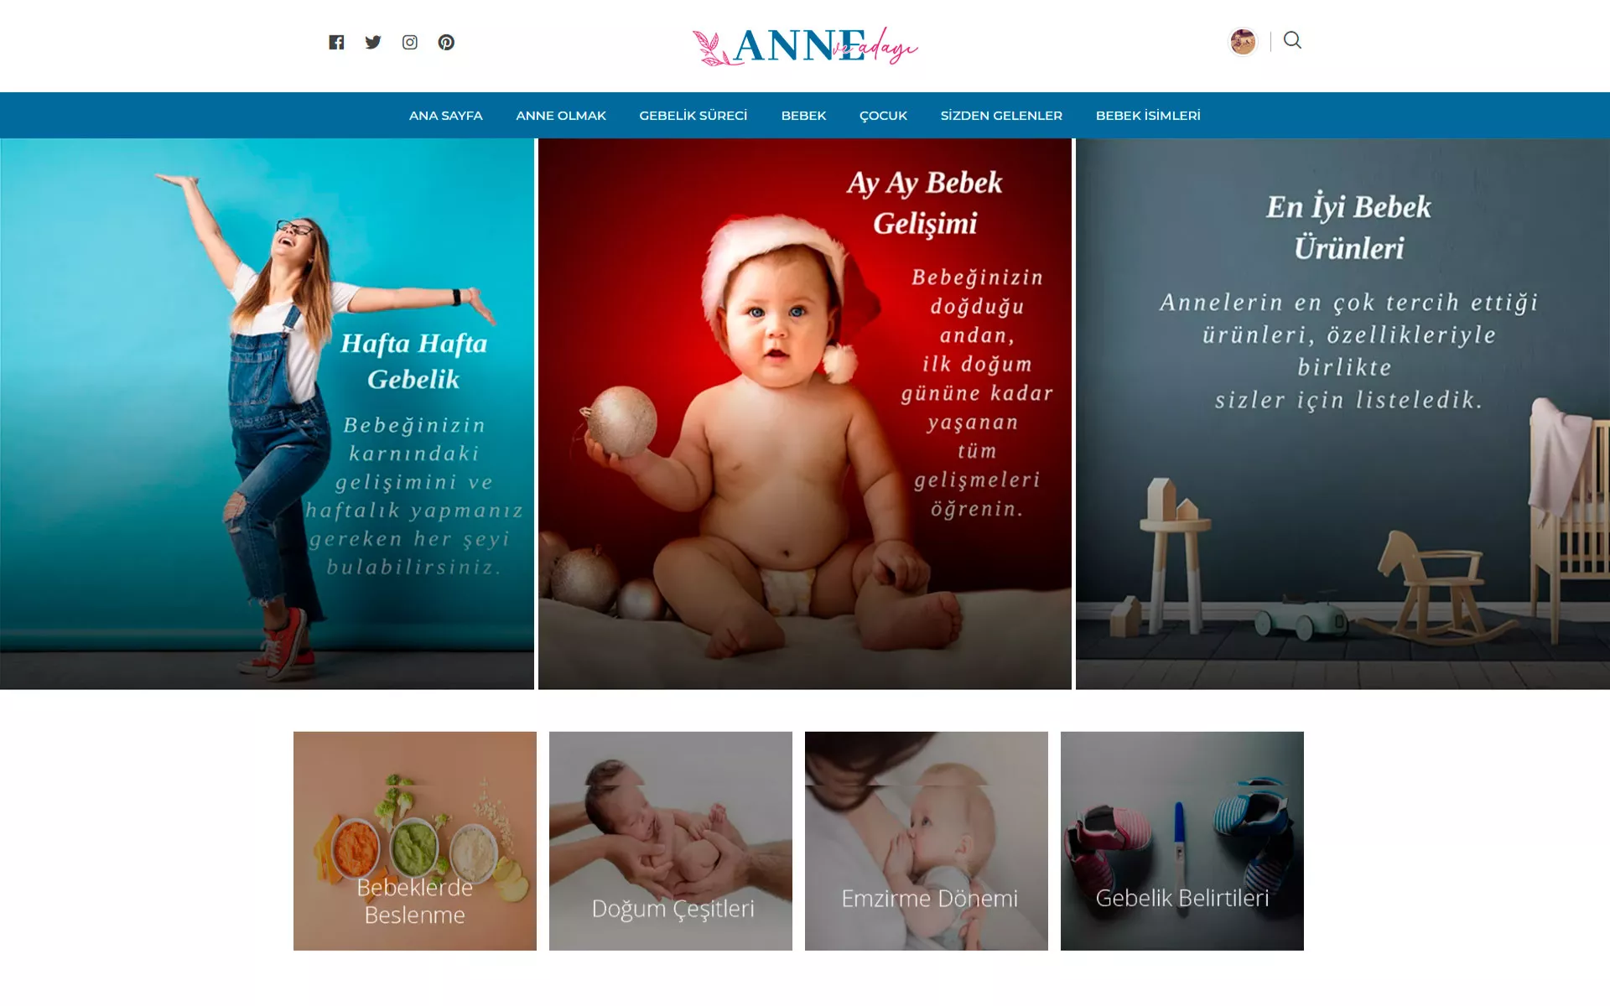1610x1006 pixels.
Task: Open the Instagram icon link
Action: [410, 42]
